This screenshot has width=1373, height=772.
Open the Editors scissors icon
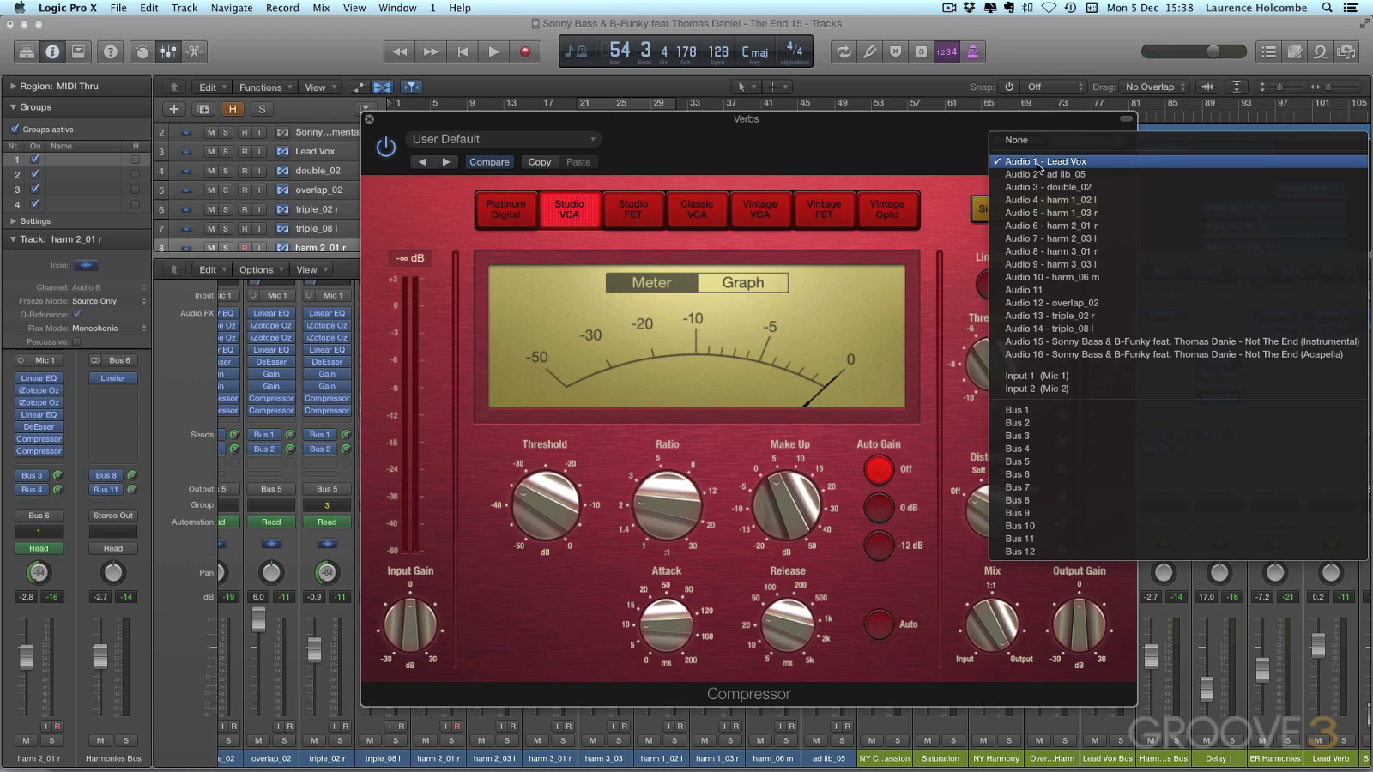point(195,51)
